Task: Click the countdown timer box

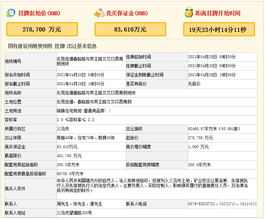Action: click(219, 29)
